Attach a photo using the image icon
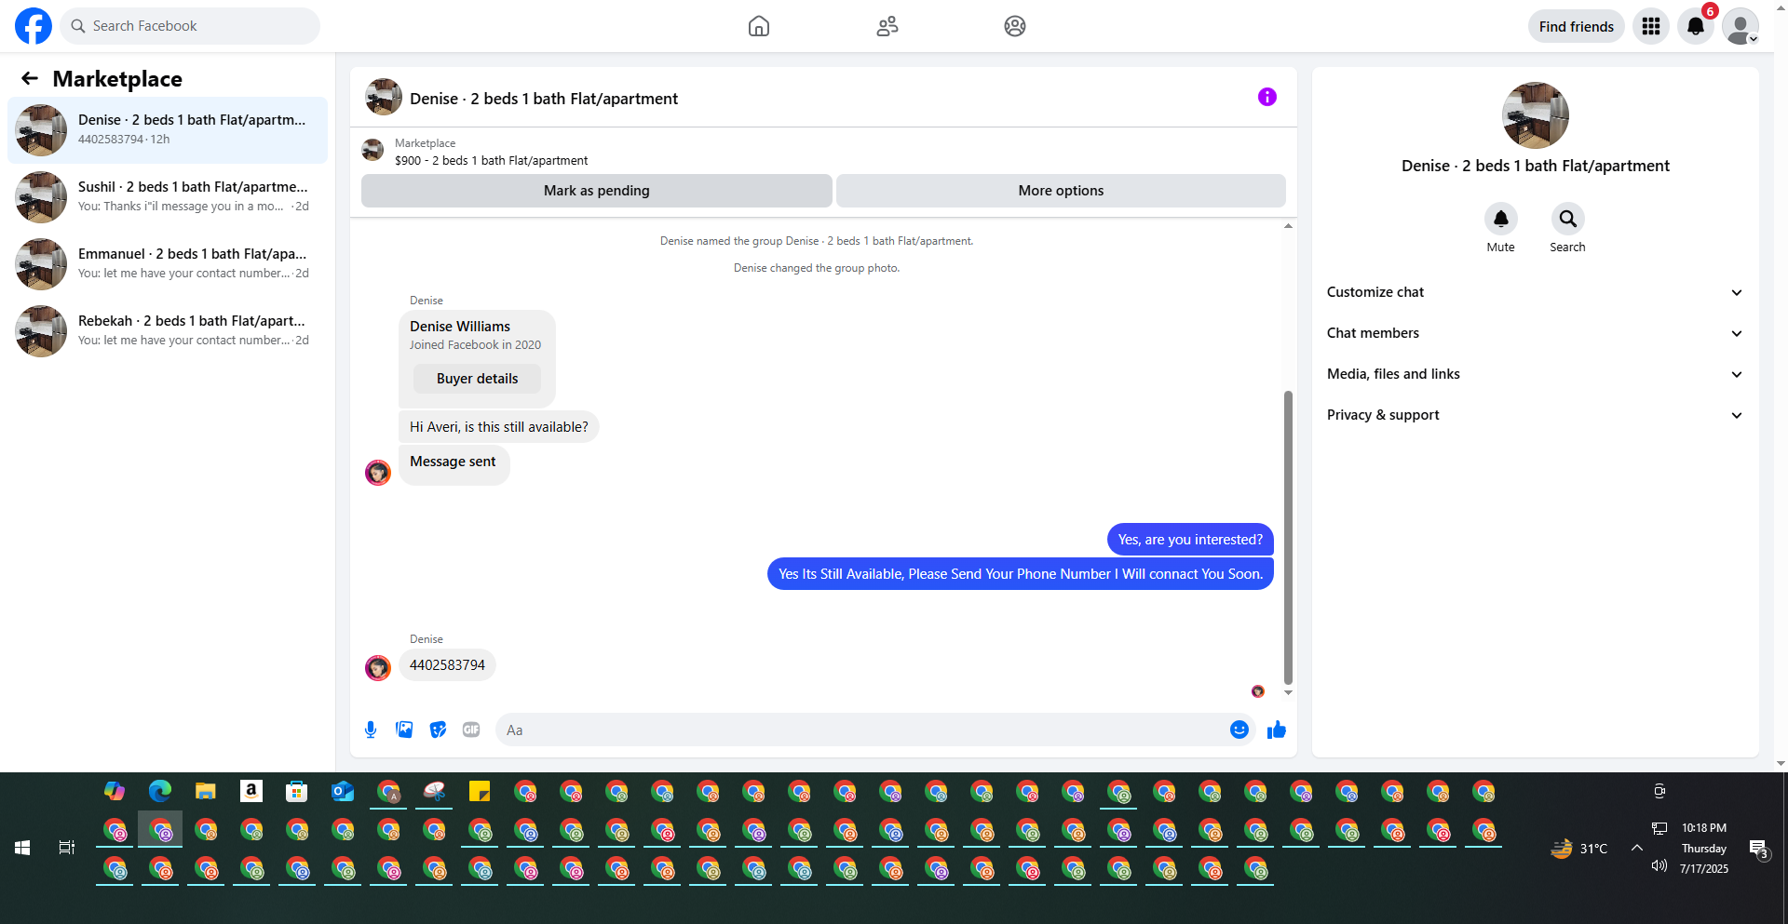Screen dimensions: 1788x924 pyautogui.click(x=404, y=730)
